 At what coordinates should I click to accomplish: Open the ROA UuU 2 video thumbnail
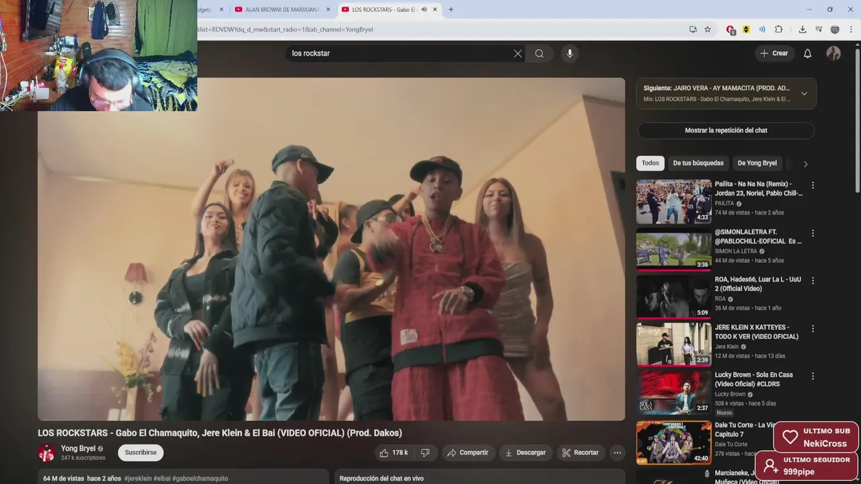673,297
